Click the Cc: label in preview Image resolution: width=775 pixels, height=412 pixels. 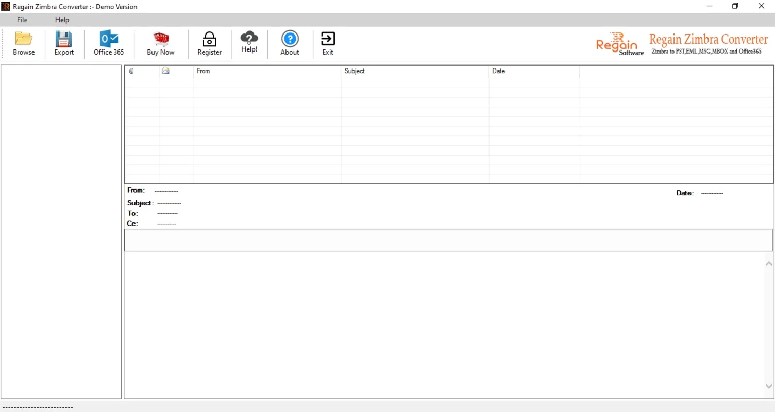point(132,224)
